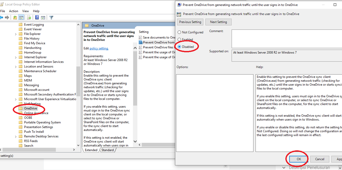Select the Microsoft account tree item
Screen dimensions: 342x170
click(x=37, y=90)
